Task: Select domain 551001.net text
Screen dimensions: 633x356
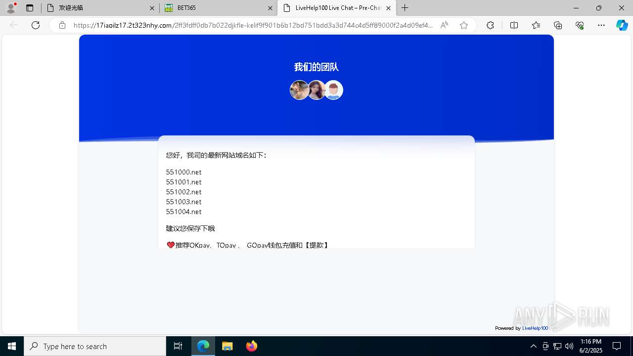Action: [184, 182]
